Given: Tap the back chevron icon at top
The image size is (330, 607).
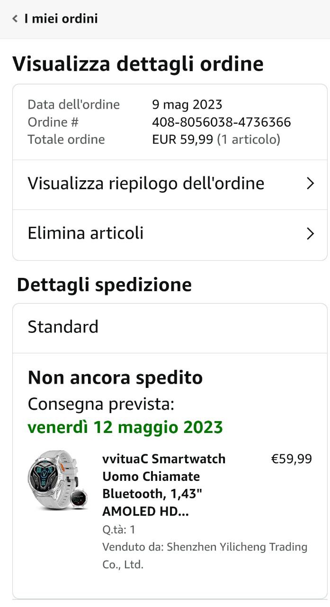Looking at the screenshot, I should [x=15, y=19].
